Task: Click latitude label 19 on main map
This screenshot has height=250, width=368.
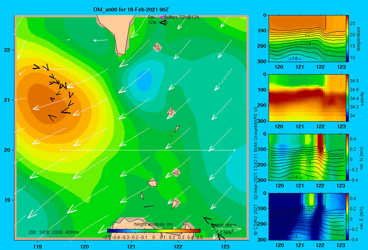Action: click(x=7, y=200)
